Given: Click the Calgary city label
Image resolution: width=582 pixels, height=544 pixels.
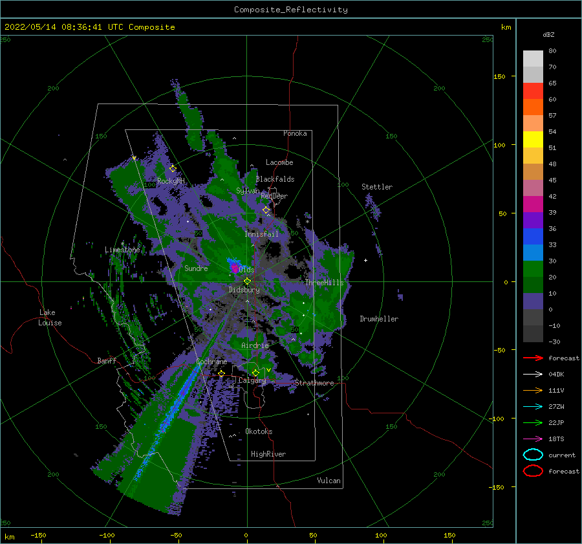Looking at the screenshot, I should click(x=252, y=380).
